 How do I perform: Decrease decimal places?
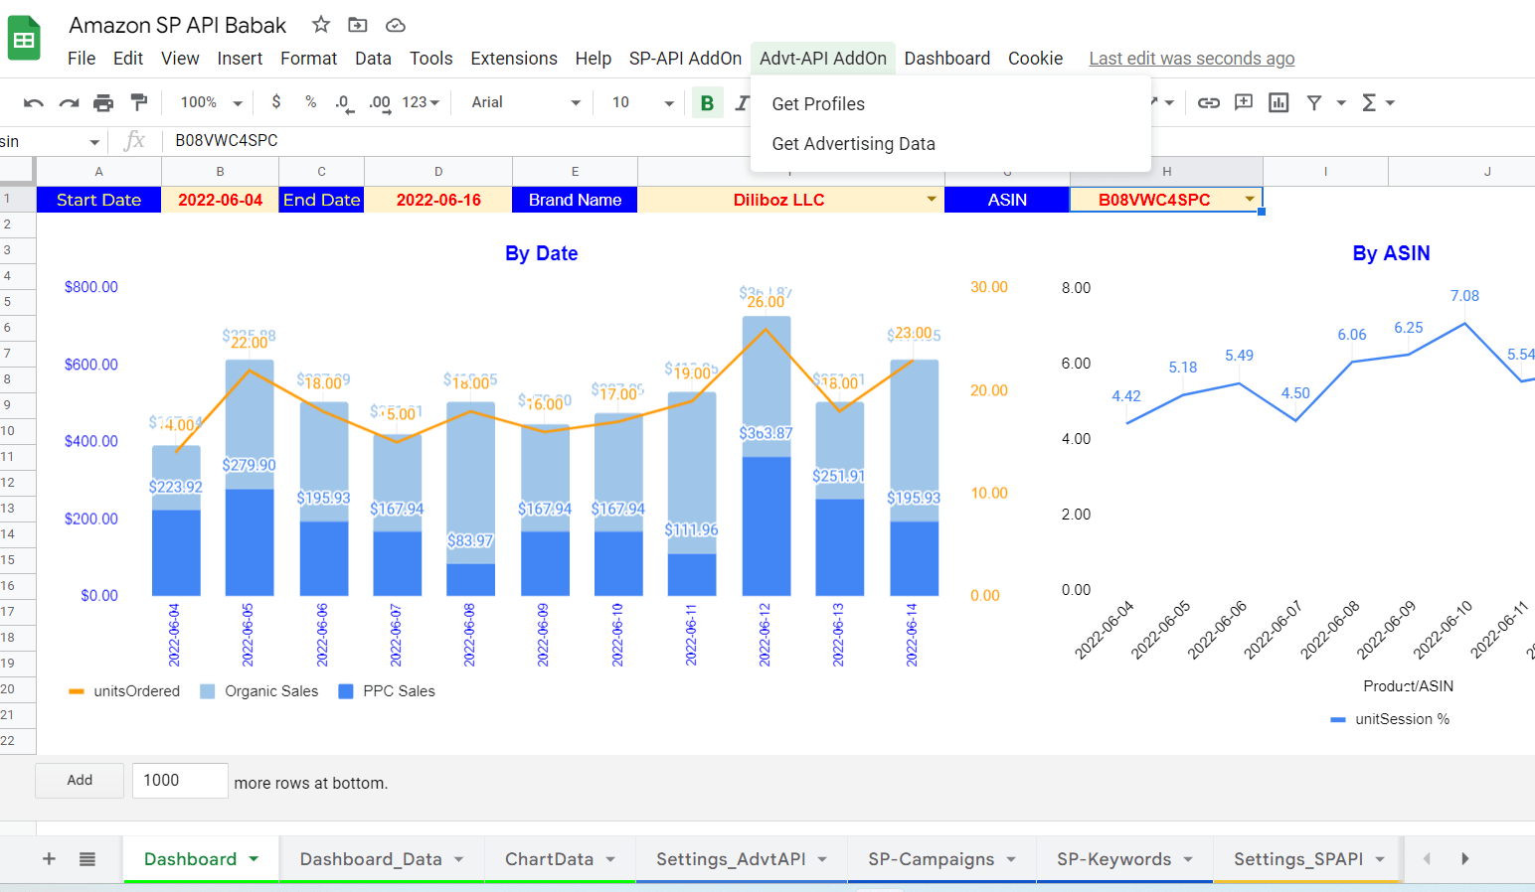click(344, 102)
